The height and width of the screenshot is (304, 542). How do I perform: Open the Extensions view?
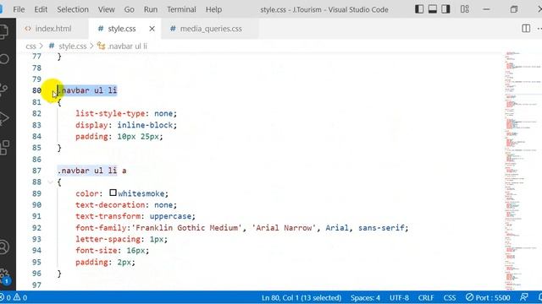[x=4, y=148]
